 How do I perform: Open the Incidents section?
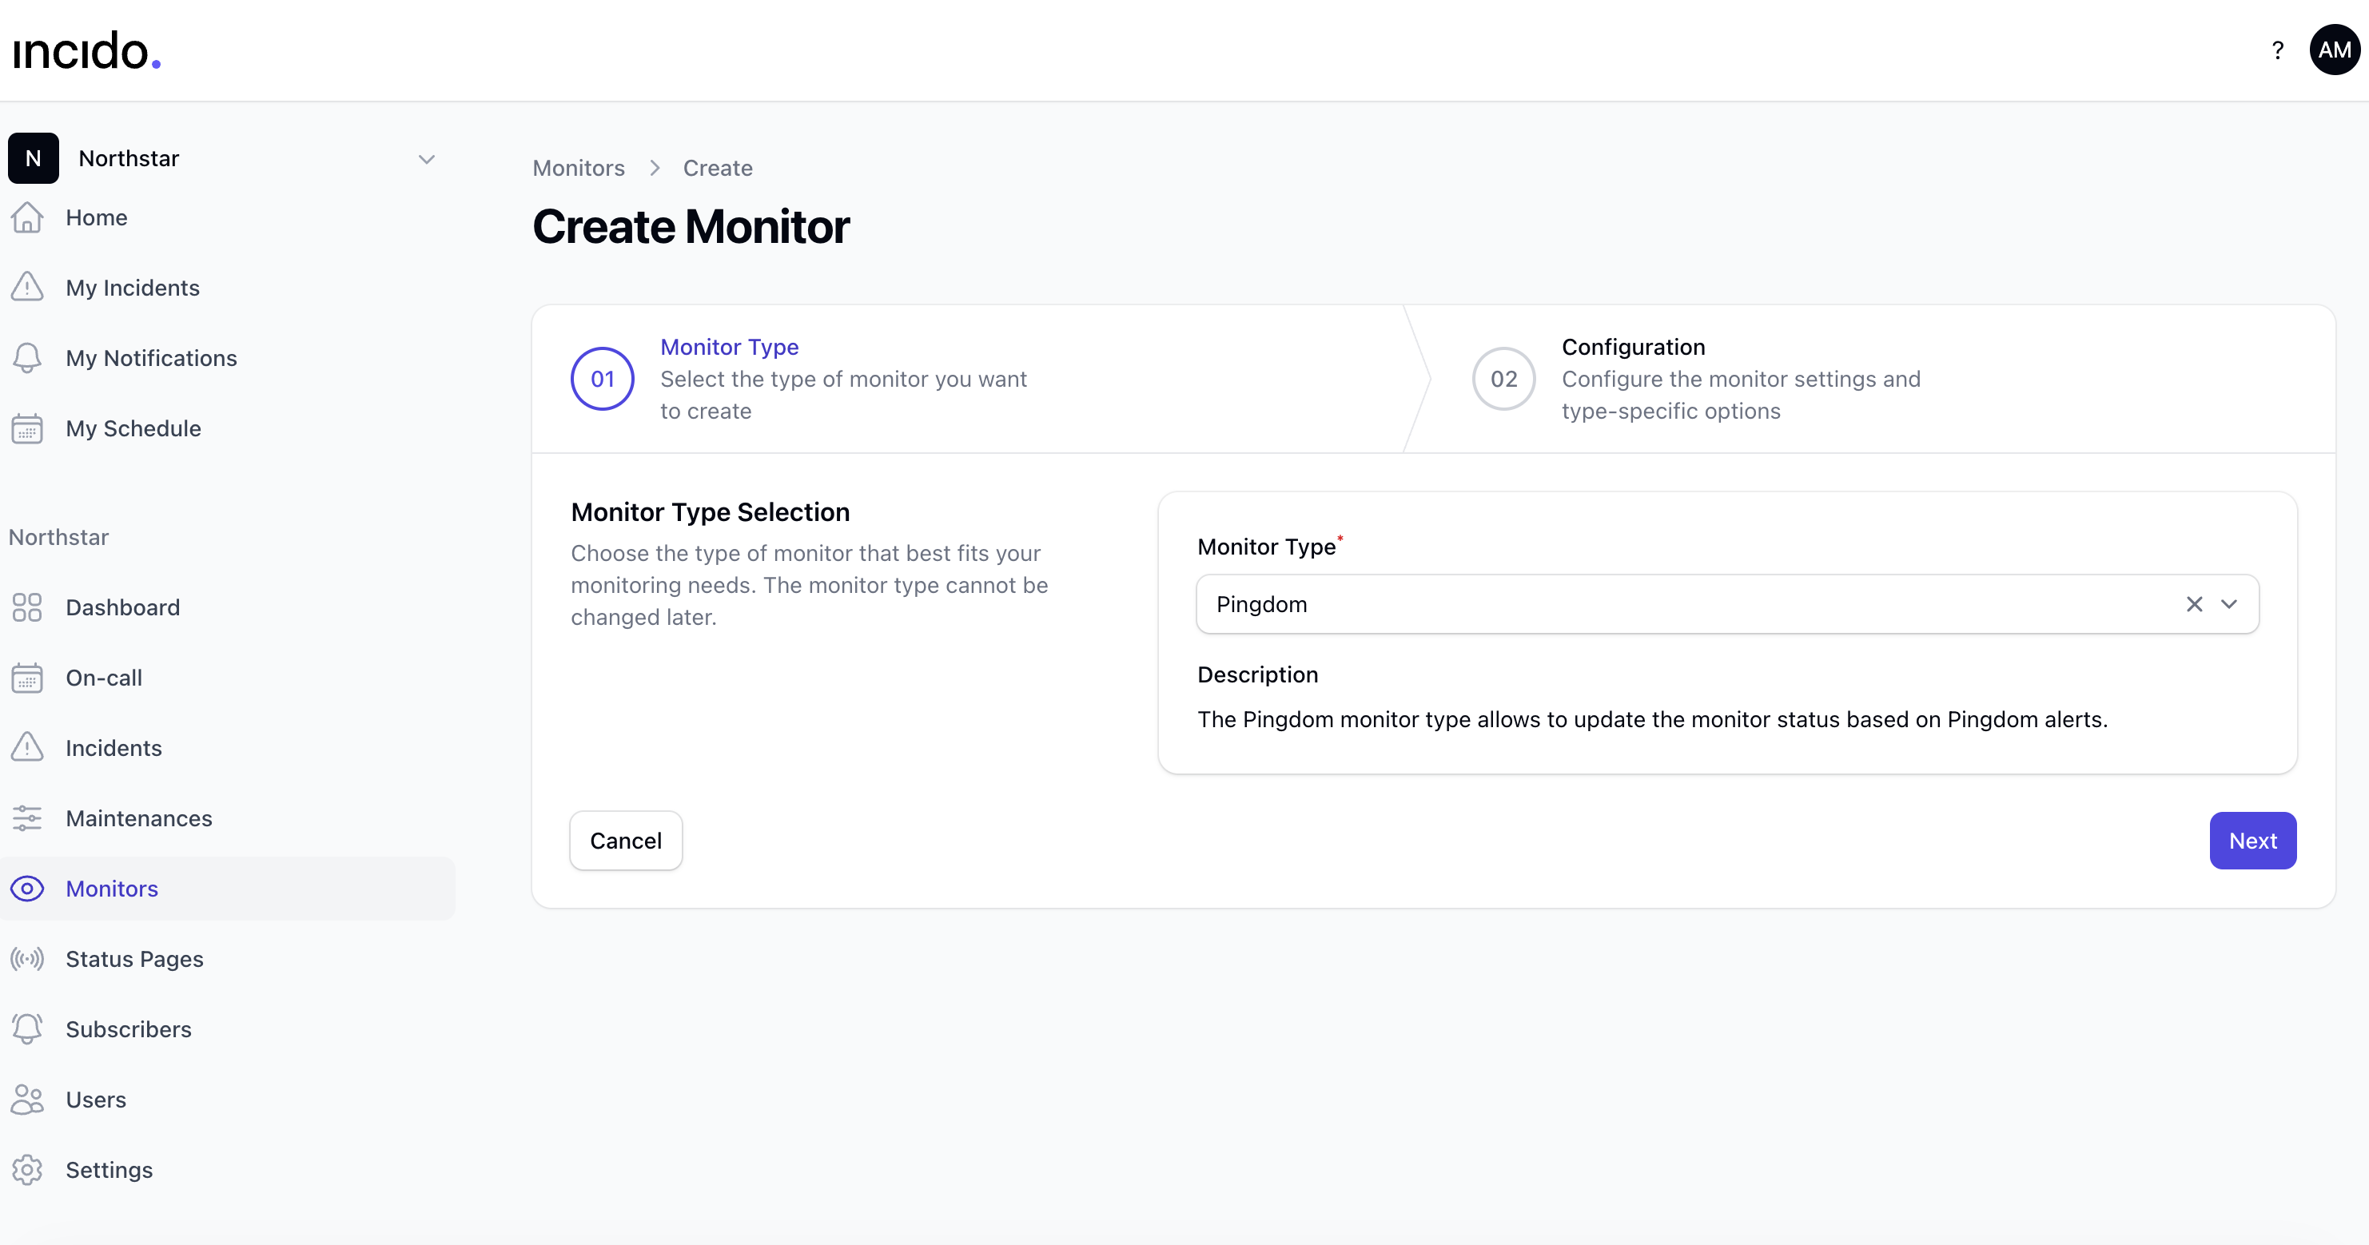click(x=114, y=749)
